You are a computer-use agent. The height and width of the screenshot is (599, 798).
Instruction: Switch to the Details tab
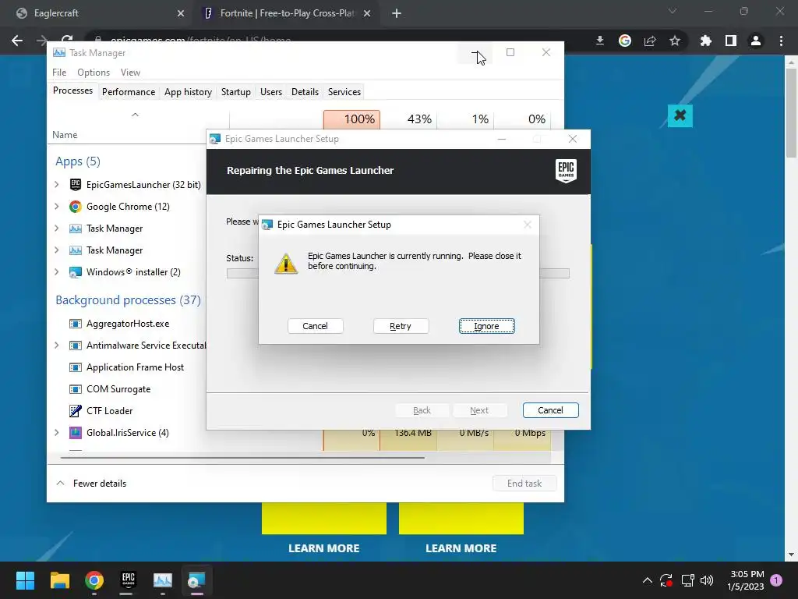(x=305, y=92)
